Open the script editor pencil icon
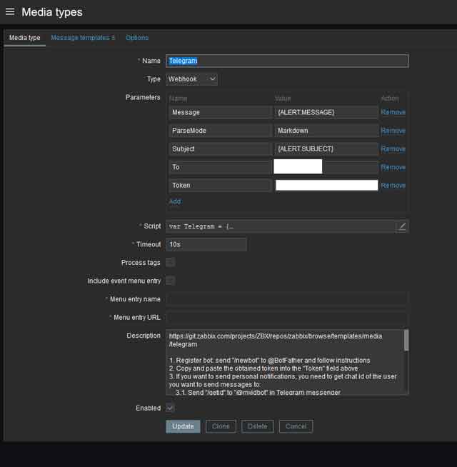Screen dimensions: 457x467 [402, 226]
